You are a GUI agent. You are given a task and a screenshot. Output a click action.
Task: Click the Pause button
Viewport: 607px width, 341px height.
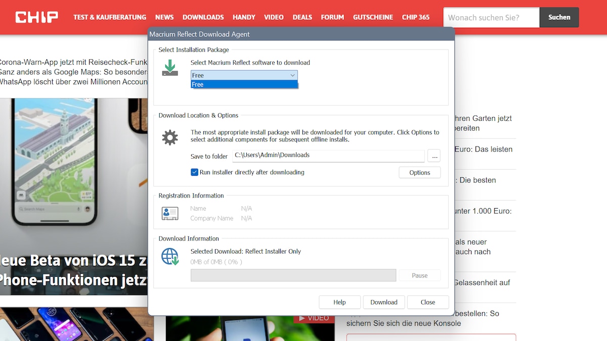[x=420, y=275]
